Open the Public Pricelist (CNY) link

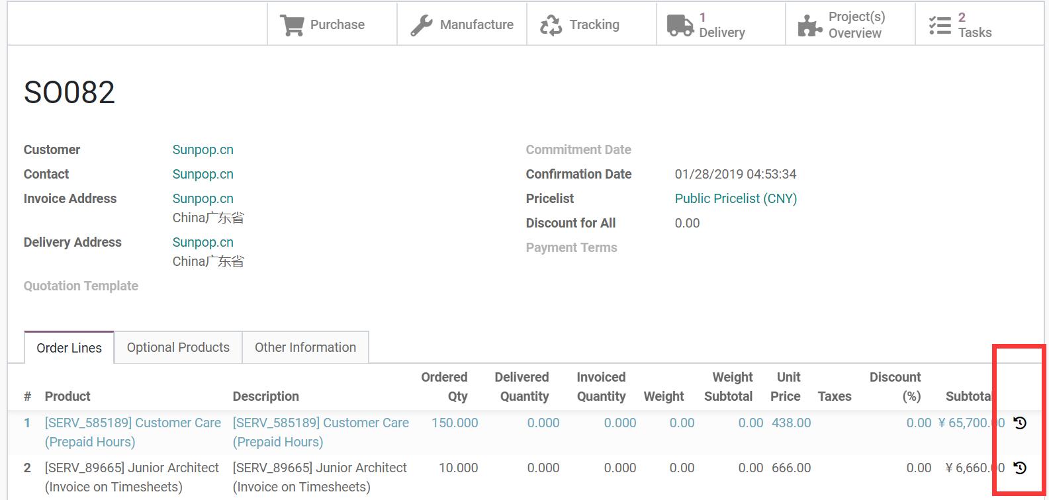[735, 199]
